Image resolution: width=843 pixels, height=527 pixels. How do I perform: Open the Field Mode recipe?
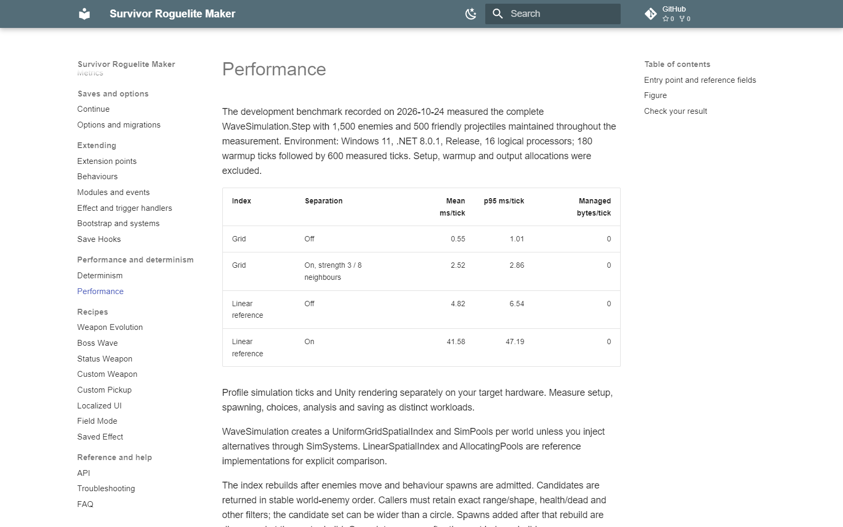pyautogui.click(x=97, y=421)
